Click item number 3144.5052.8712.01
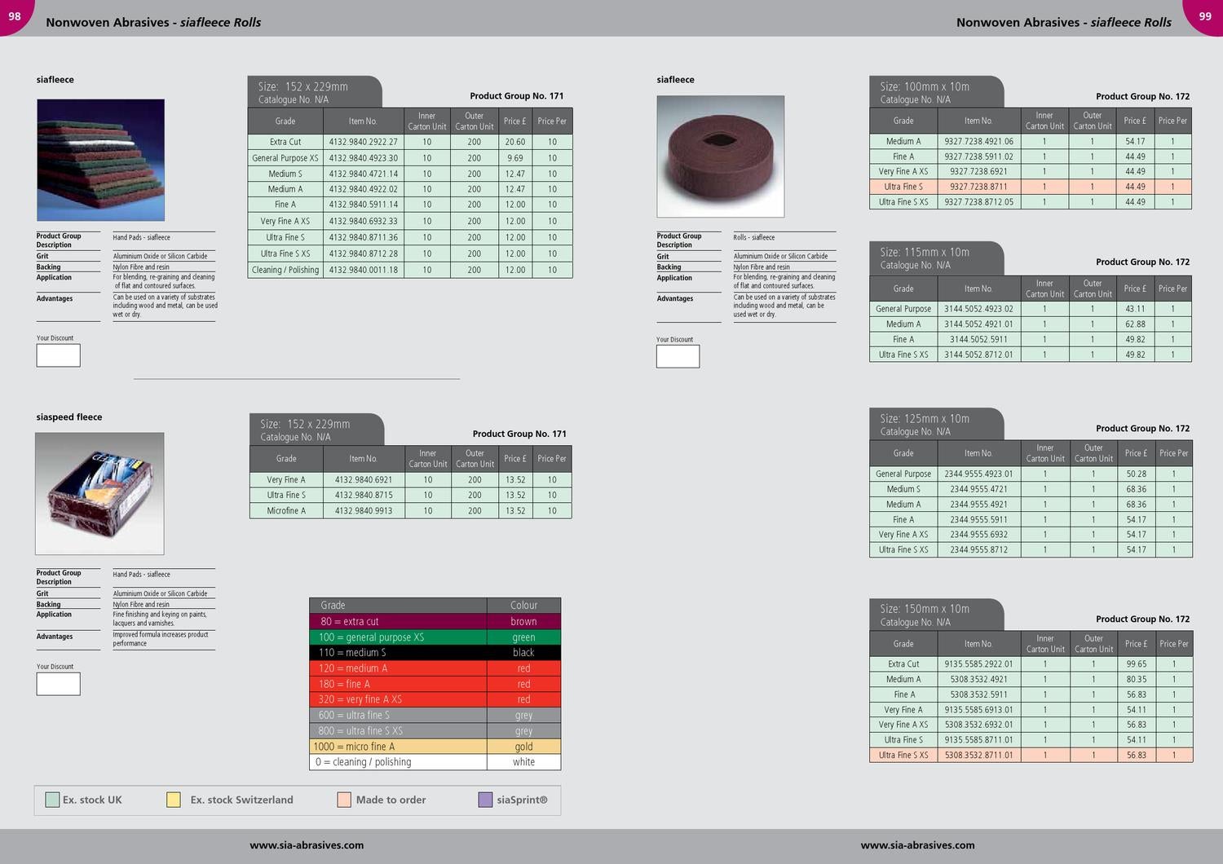 point(979,355)
